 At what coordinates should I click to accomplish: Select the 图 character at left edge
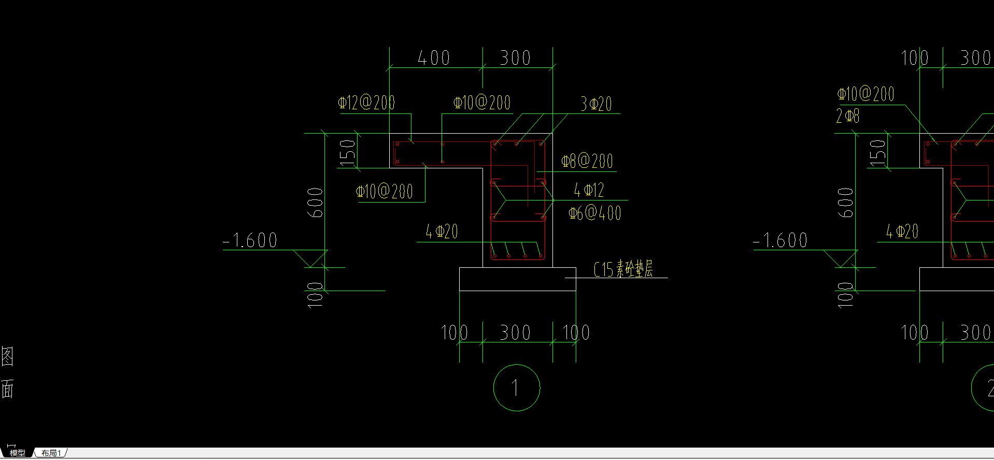click(7, 356)
